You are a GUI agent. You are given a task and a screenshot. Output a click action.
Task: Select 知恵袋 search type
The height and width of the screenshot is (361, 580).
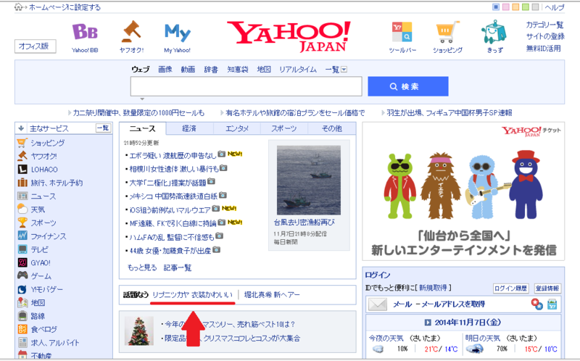tap(238, 69)
